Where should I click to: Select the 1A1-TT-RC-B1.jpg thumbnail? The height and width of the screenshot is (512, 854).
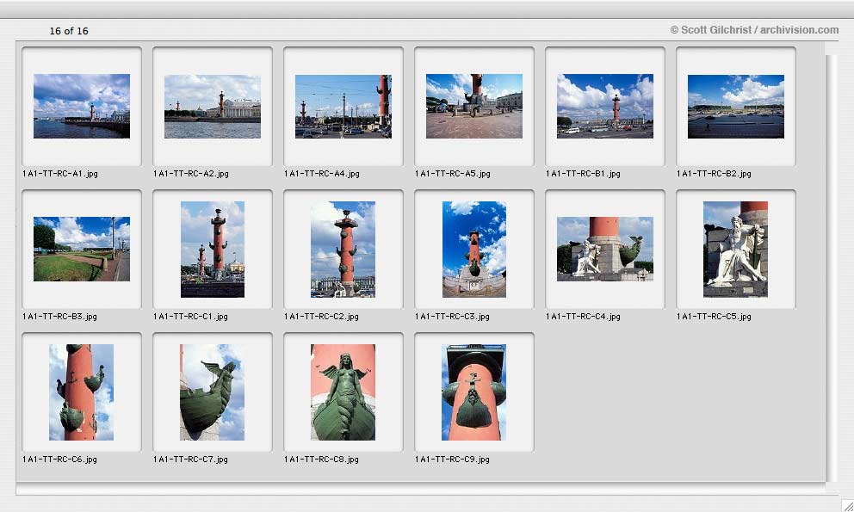tap(605, 106)
